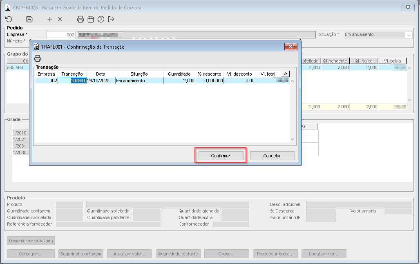420x264 pixels.
Task: Select transaction number 100941 cell
Action: pyautogui.click(x=72, y=81)
